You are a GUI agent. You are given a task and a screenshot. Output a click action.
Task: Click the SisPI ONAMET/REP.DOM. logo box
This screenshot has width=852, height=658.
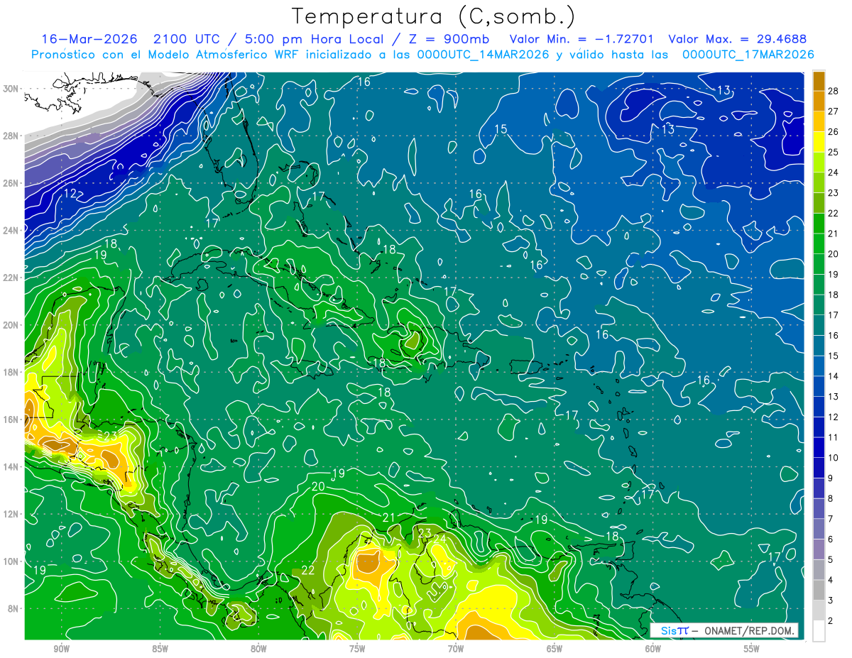pyautogui.click(x=724, y=630)
